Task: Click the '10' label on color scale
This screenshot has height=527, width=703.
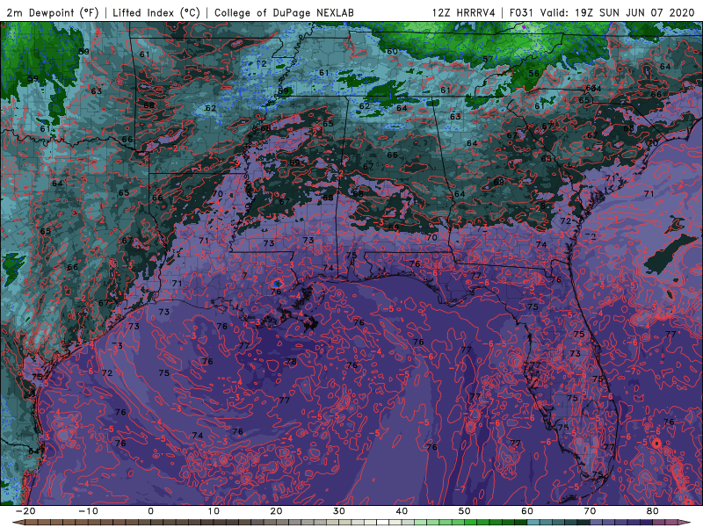Action: [214, 511]
